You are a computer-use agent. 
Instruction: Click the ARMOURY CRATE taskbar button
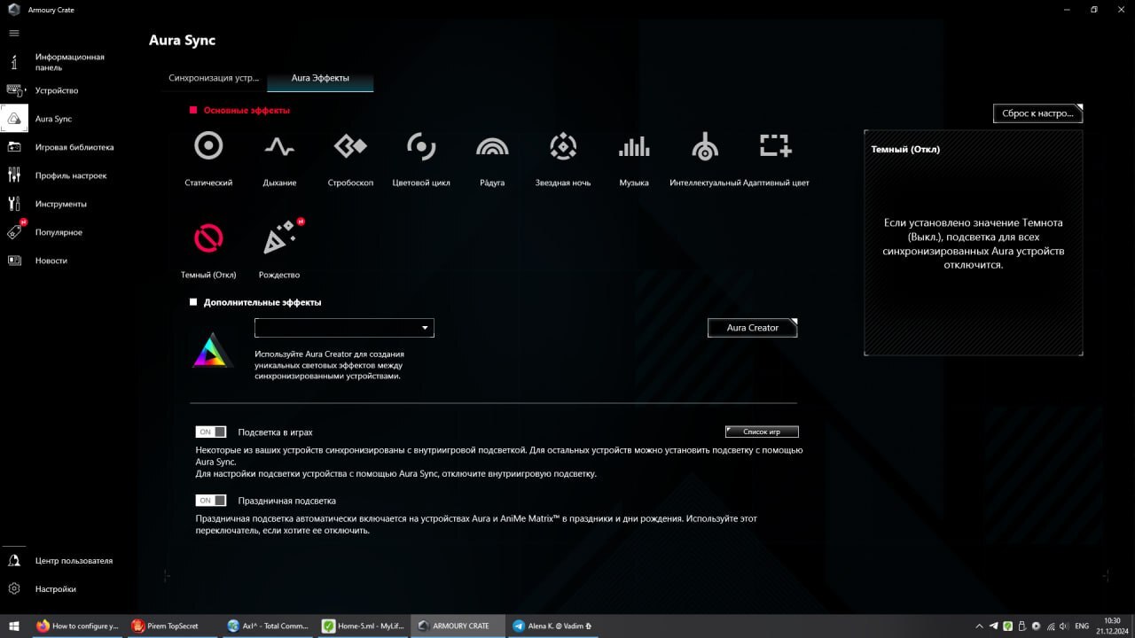tap(458, 626)
